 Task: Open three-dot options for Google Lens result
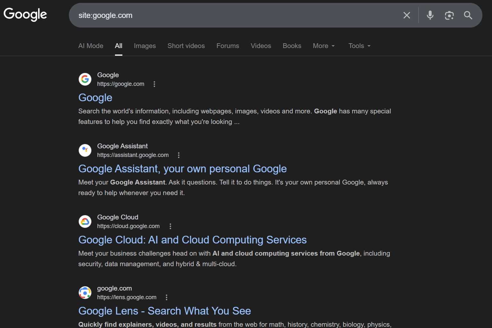167,297
